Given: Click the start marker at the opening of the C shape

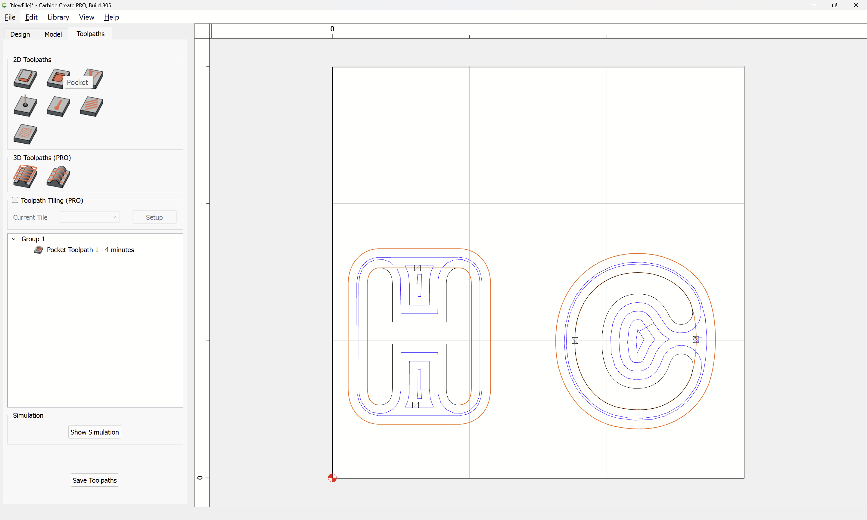Looking at the screenshot, I should pos(696,339).
